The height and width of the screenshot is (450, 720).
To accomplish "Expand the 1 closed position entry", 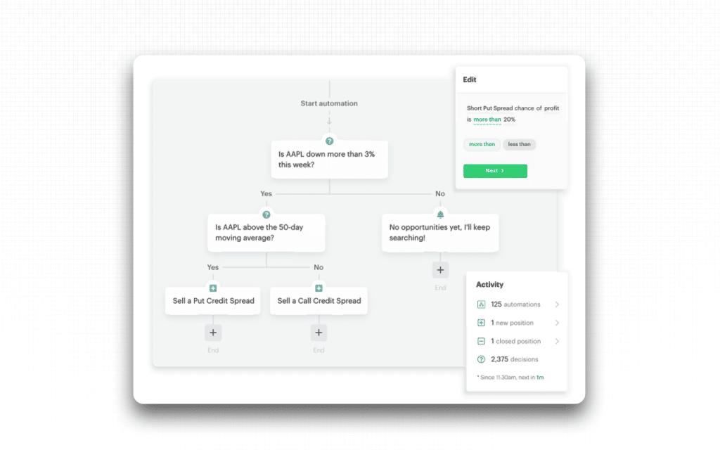I will (557, 341).
